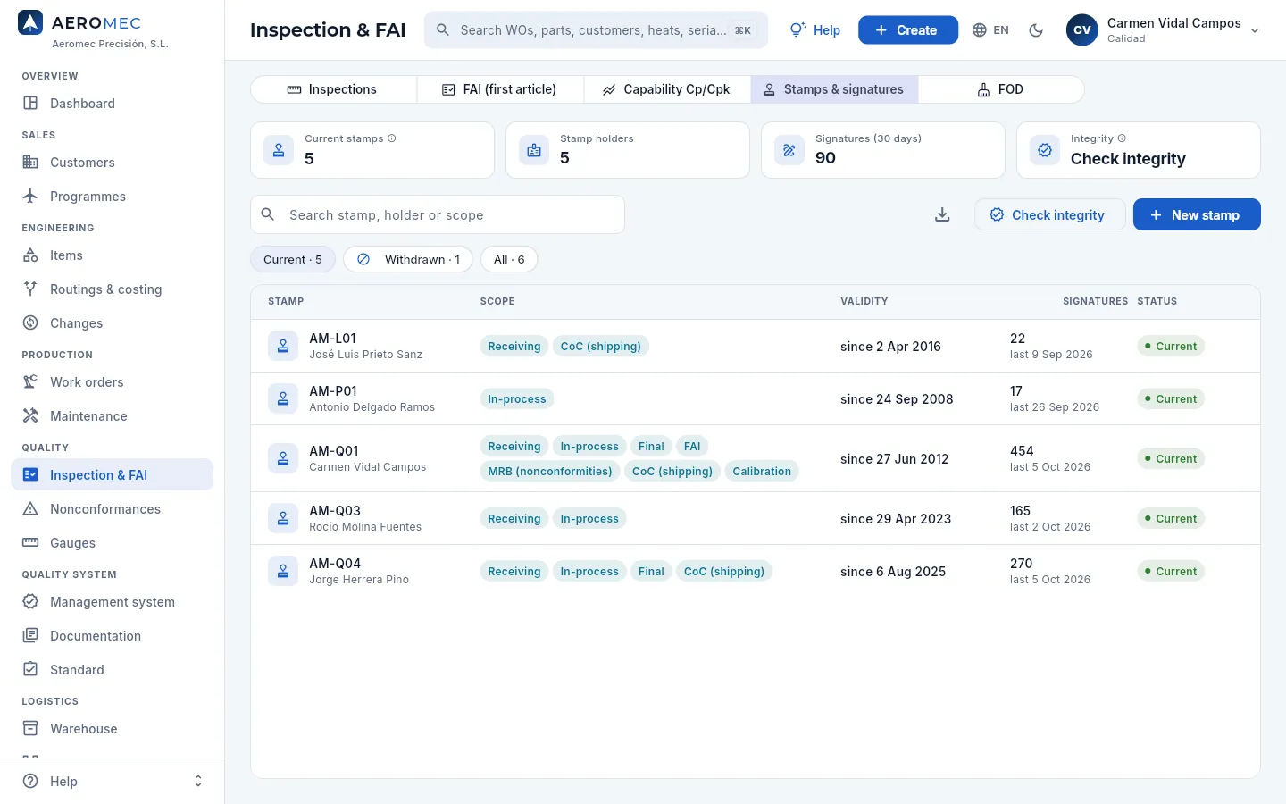Show All · 6 stamps
This screenshot has width=1286, height=804.
click(509, 259)
